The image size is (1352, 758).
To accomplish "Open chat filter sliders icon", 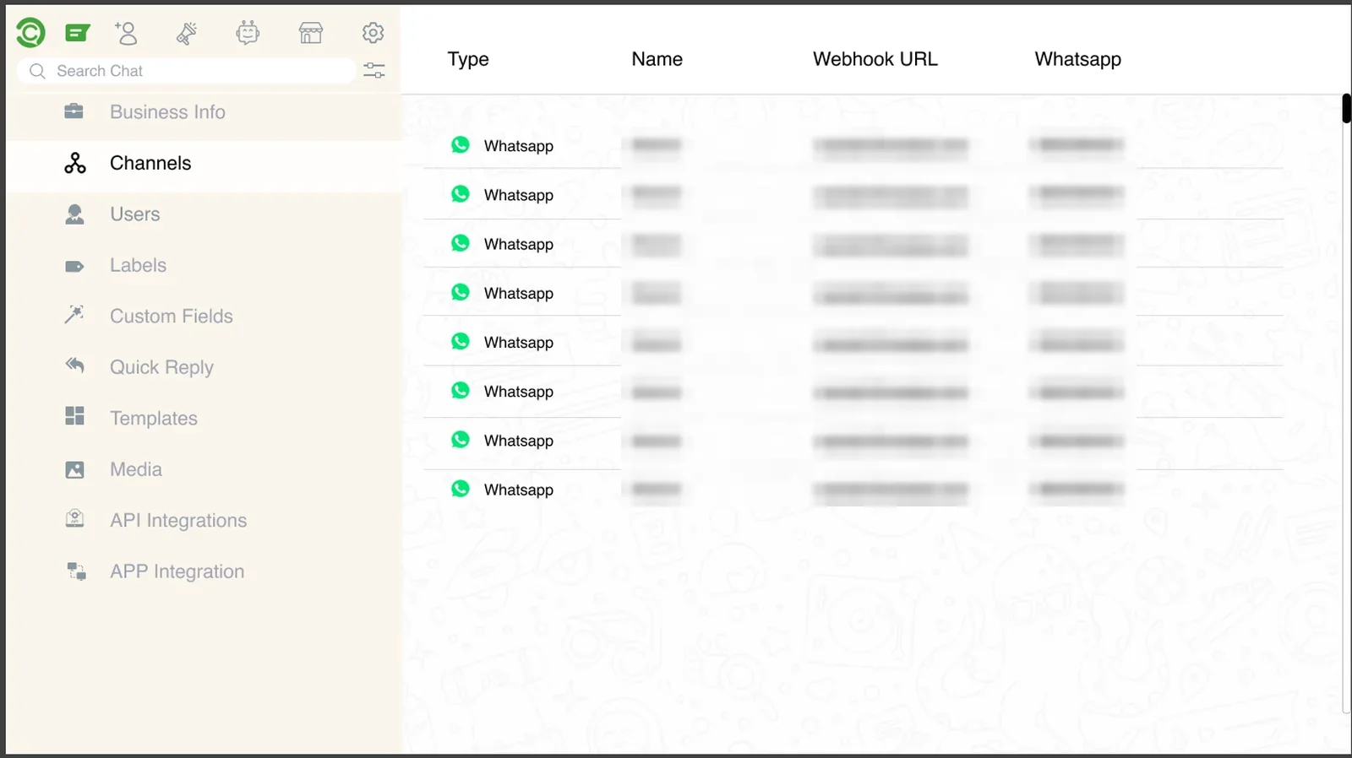I will click(x=374, y=71).
